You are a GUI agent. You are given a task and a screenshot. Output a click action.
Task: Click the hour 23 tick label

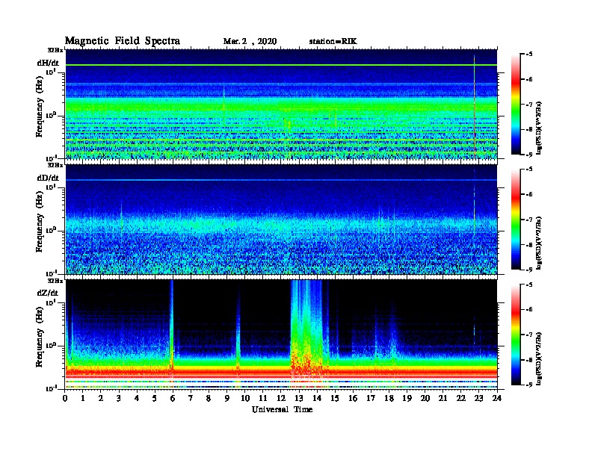tap(479, 399)
